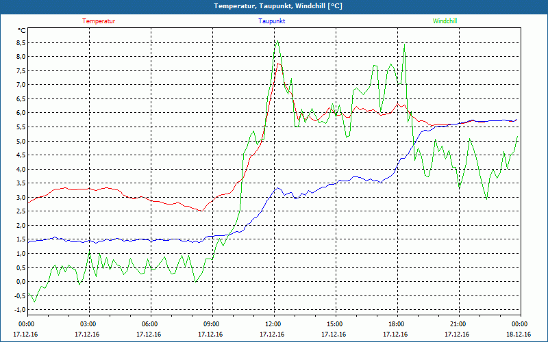Click the 15:00 time axis label

coord(335,324)
